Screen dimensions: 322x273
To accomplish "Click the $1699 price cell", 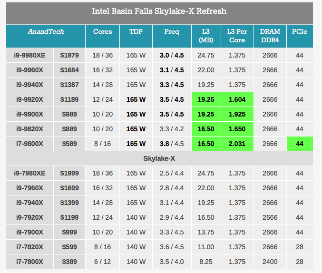I will (x=69, y=188).
